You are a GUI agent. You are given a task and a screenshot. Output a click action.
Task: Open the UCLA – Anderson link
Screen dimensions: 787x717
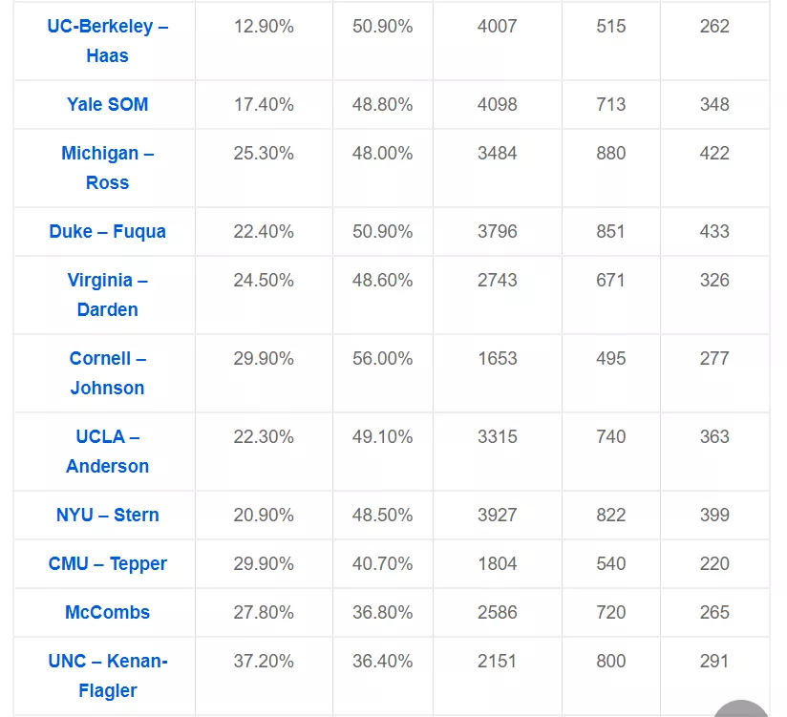107,452
